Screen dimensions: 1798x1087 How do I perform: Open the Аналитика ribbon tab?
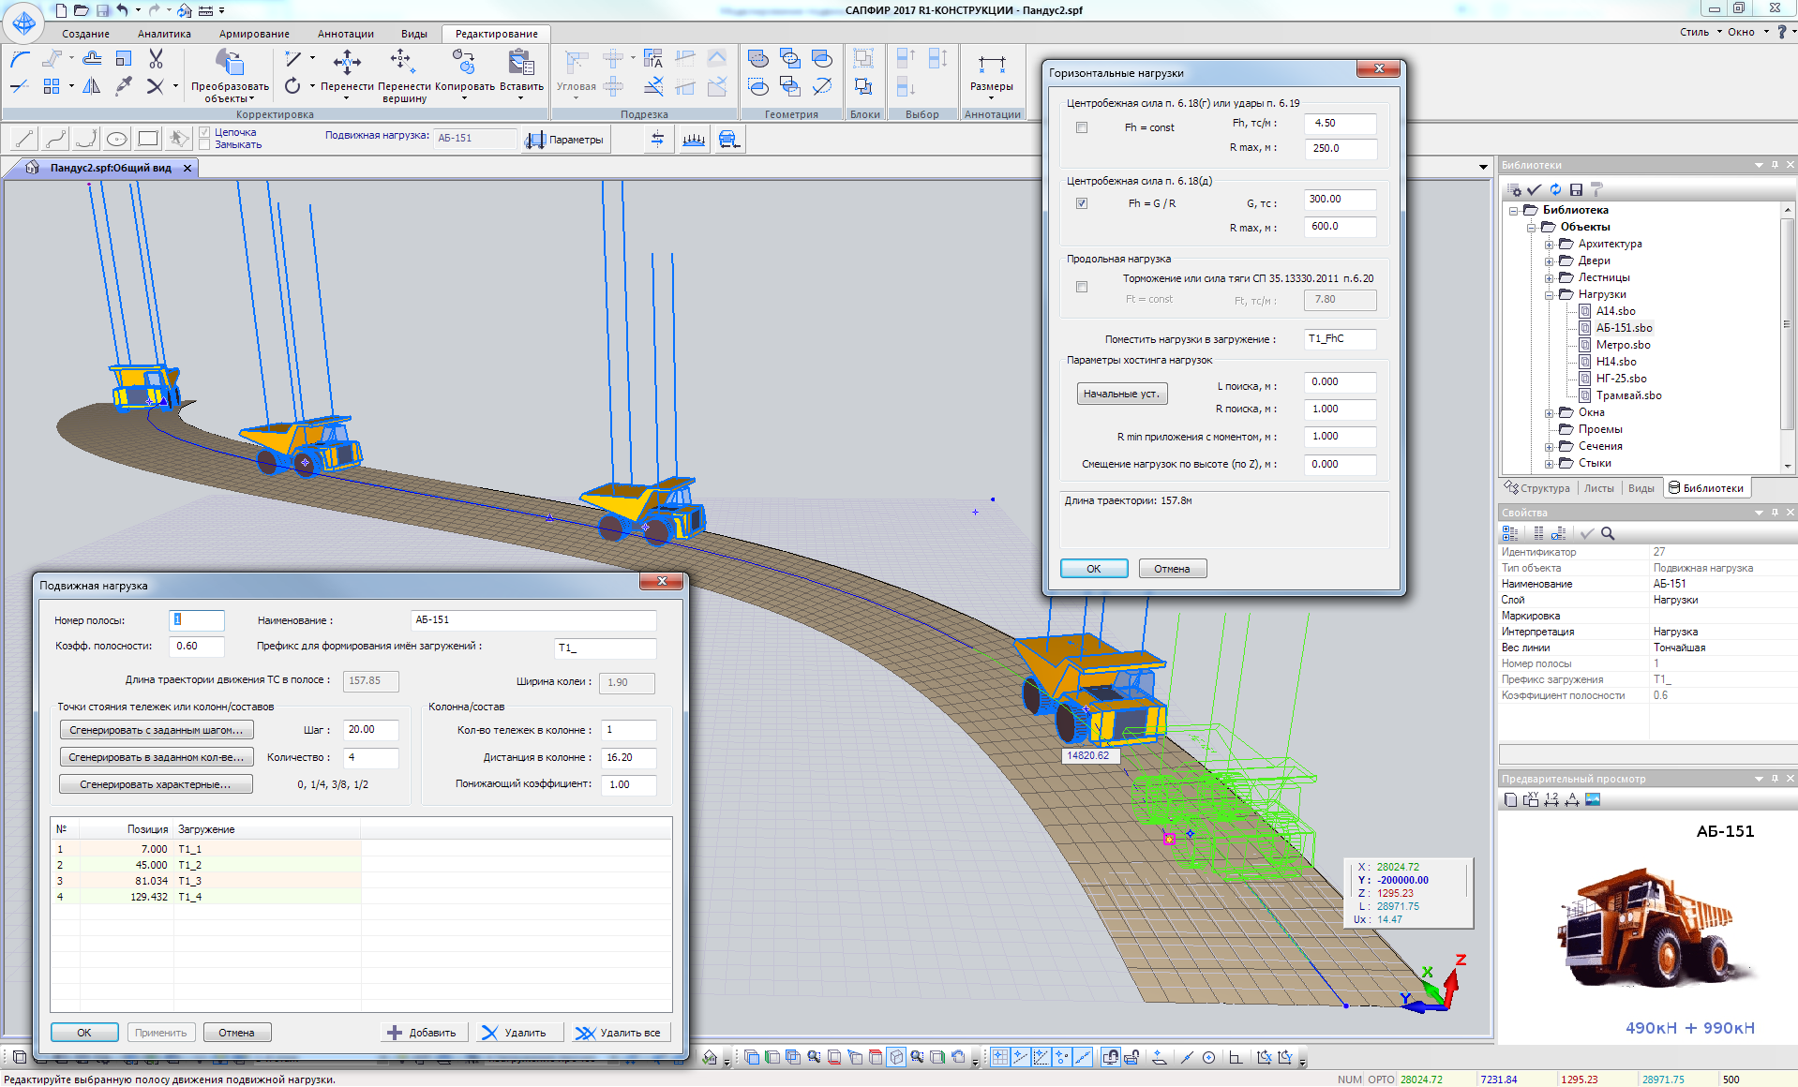(x=164, y=34)
